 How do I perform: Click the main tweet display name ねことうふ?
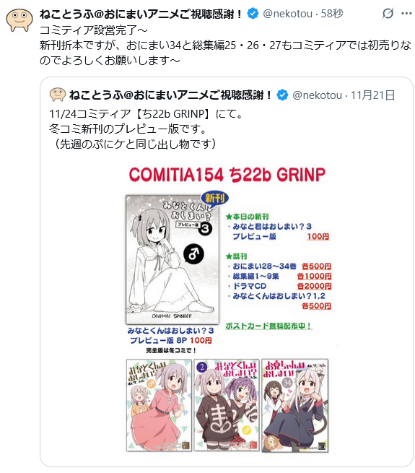(x=141, y=14)
